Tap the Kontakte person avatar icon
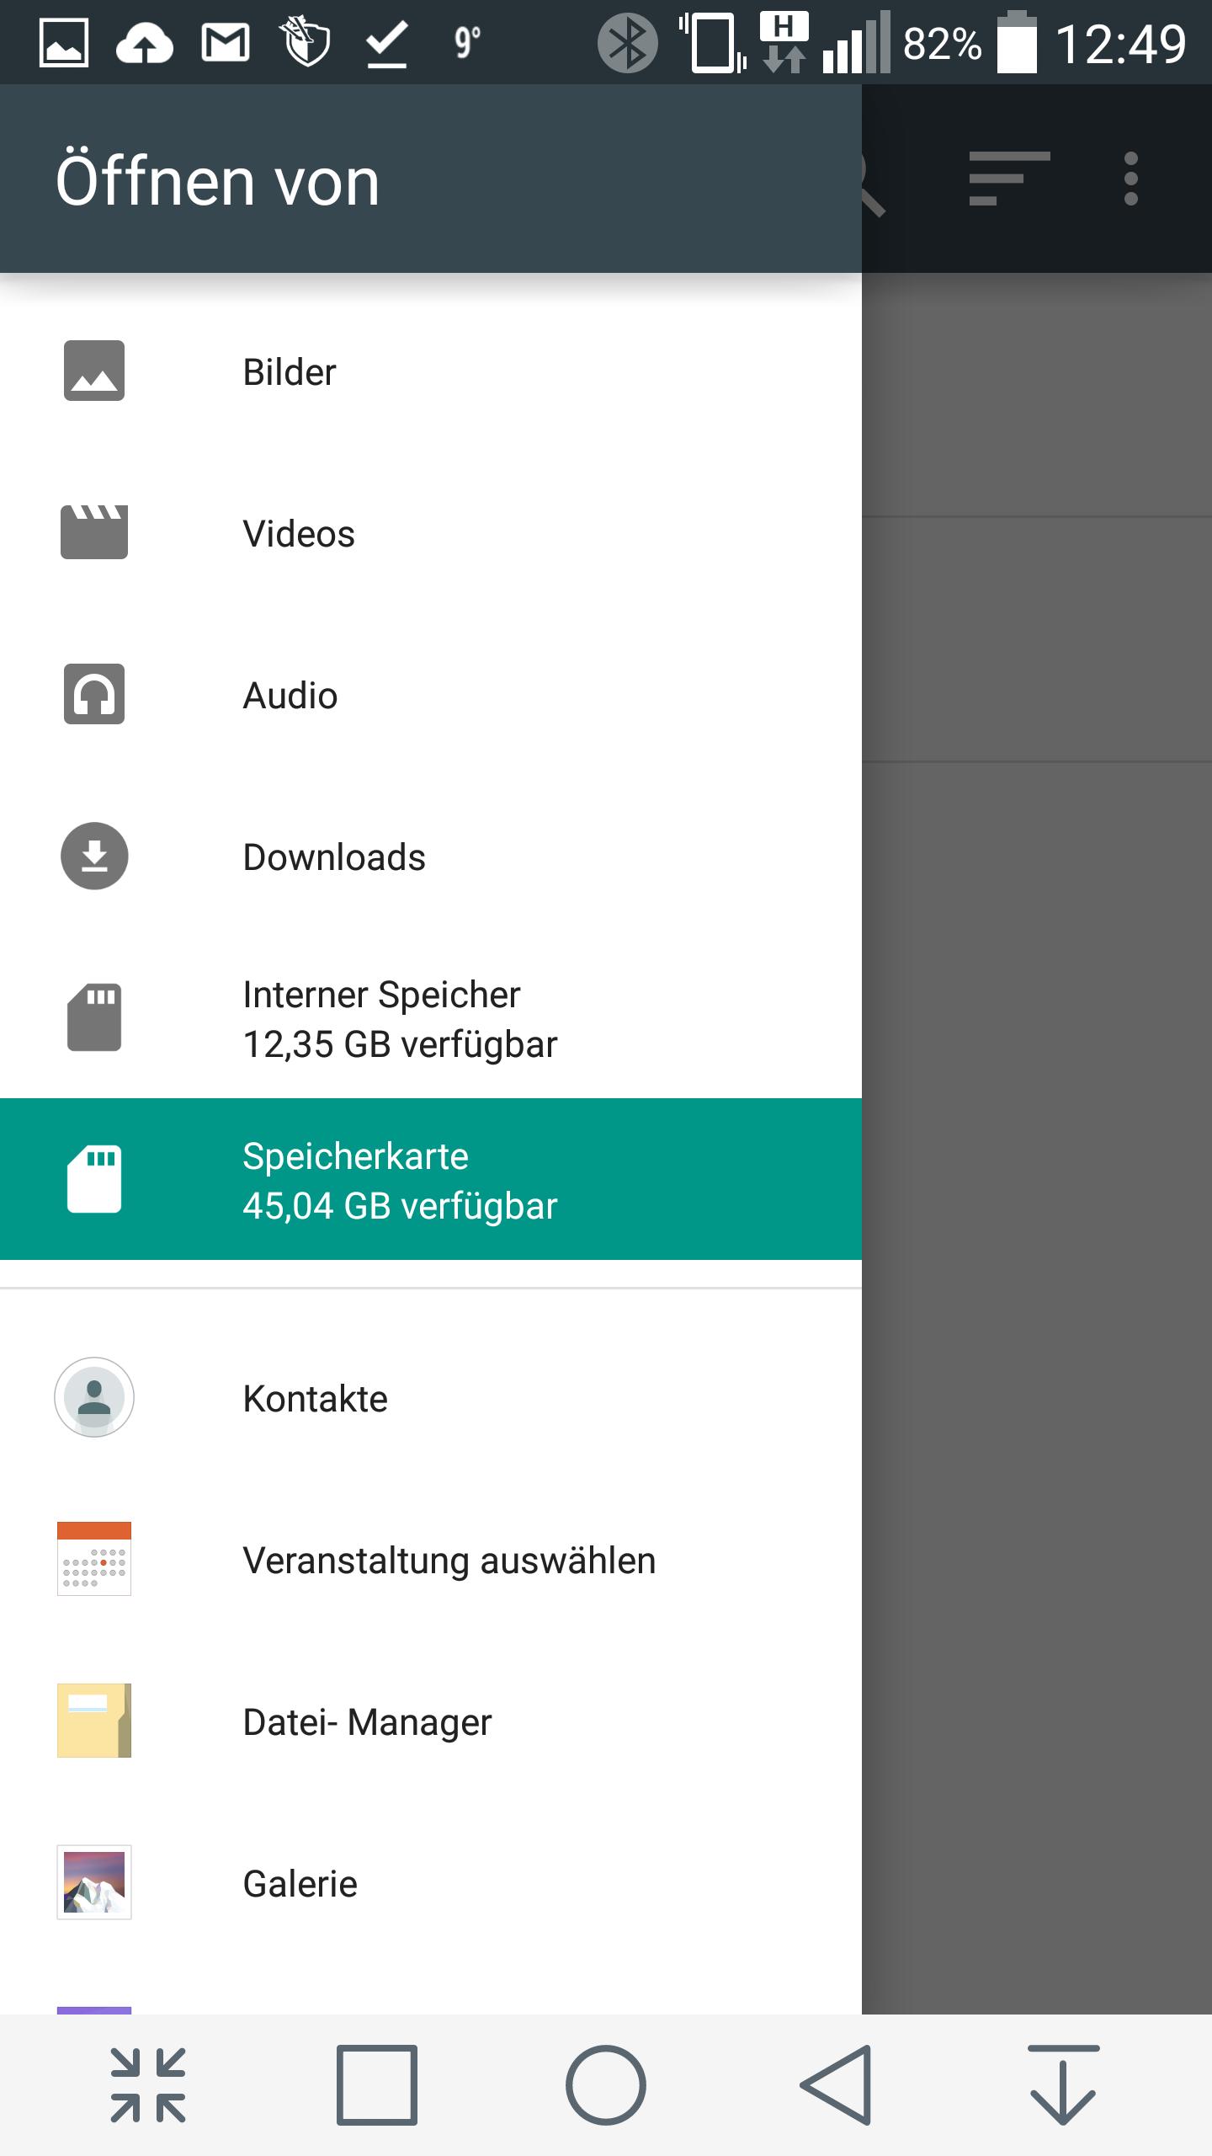The height and width of the screenshot is (2156, 1212). 94,1397
